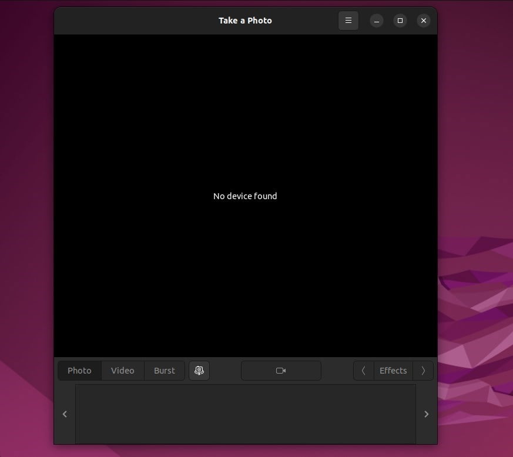Open the hamburger menu in header bar
Viewport: 513px width, 457px height.
[348, 21]
